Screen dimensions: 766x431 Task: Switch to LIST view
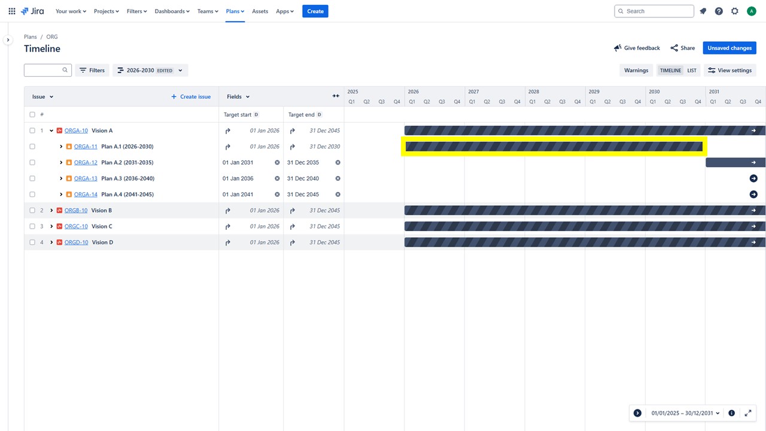coord(692,70)
